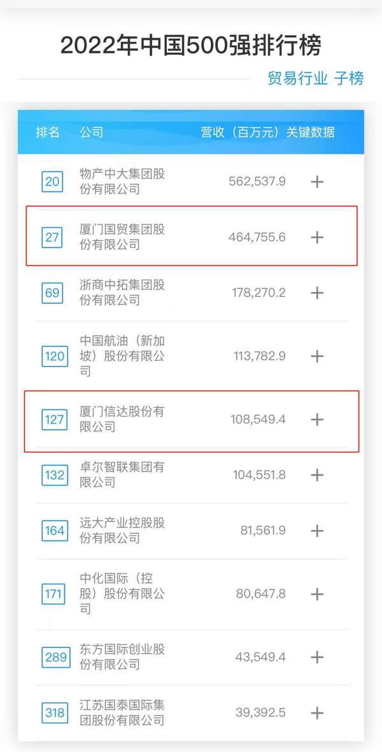This screenshot has height=752, width=382.
Task: Expand key data for 中化国际（控股）
Action: click(x=316, y=594)
